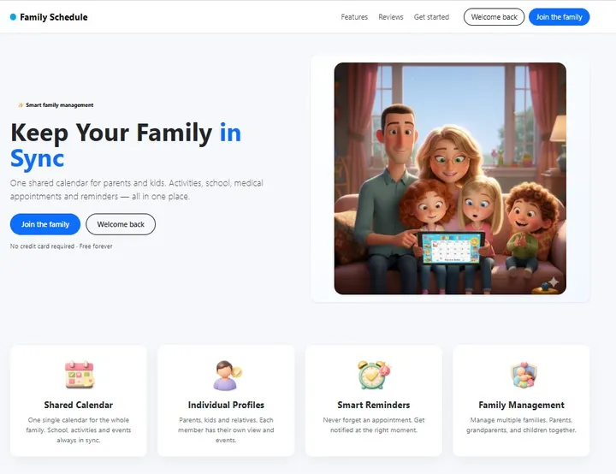Select the Shared Calendar card title

click(79, 405)
